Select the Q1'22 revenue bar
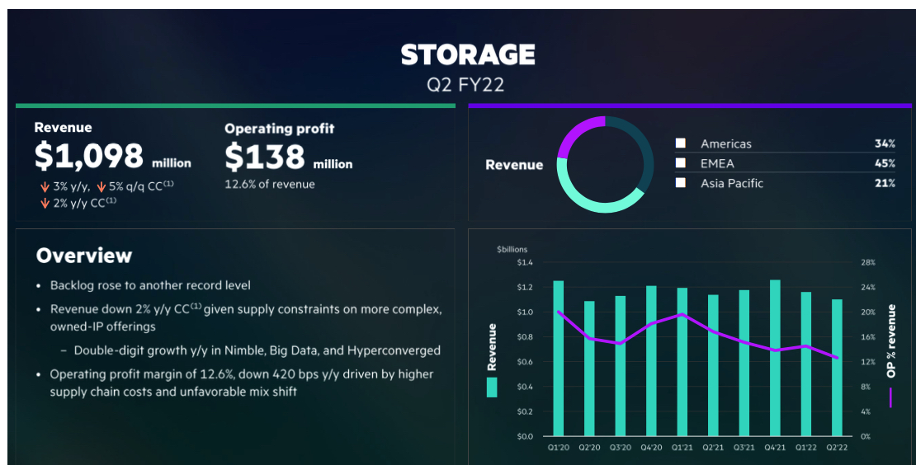The width and height of the screenshot is (916, 465). click(x=806, y=364)
